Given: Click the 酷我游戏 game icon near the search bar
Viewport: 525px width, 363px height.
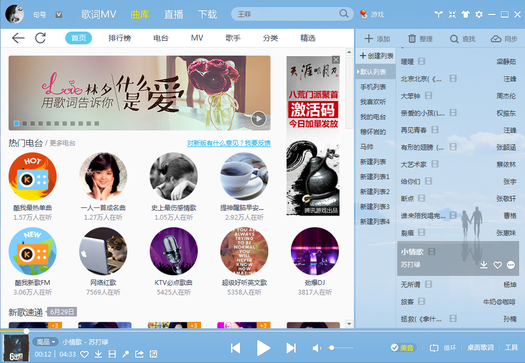Looking at the screenshot, I should point(363,14).
